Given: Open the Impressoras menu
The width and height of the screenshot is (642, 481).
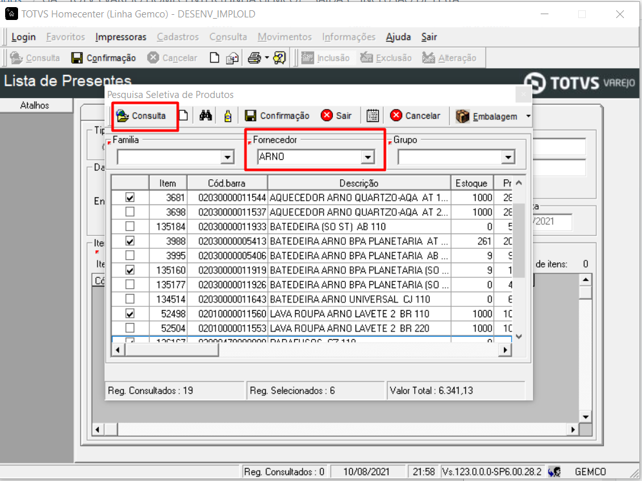Looking at the screenshot, I should tap(121, 37).
